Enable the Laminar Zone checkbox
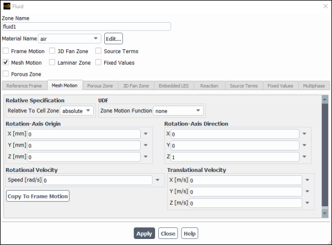This screenshot has width=332, height=245. [52, 62]
